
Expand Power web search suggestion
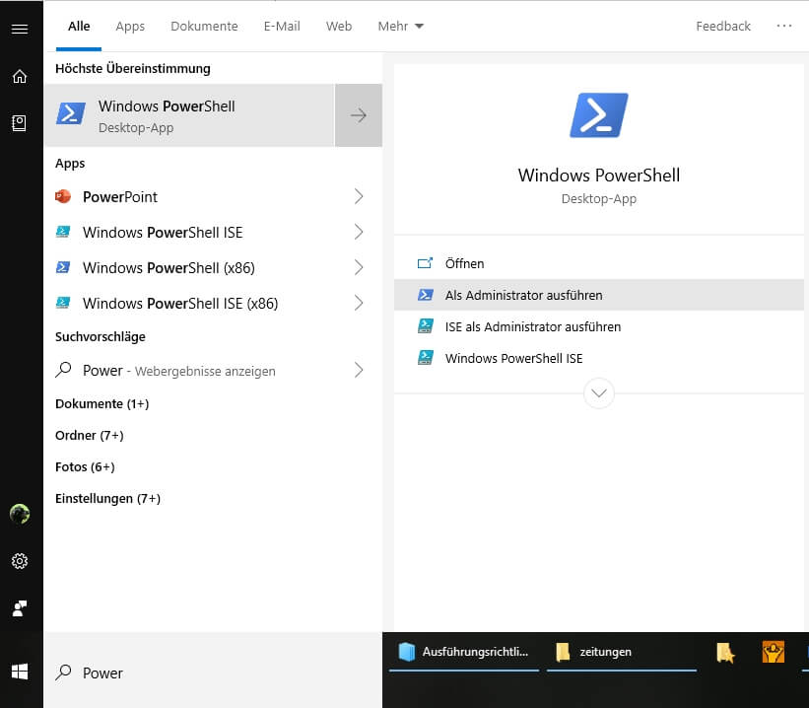pos(358,370)
